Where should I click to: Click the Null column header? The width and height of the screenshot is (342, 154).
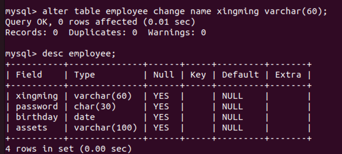(163, 75)
